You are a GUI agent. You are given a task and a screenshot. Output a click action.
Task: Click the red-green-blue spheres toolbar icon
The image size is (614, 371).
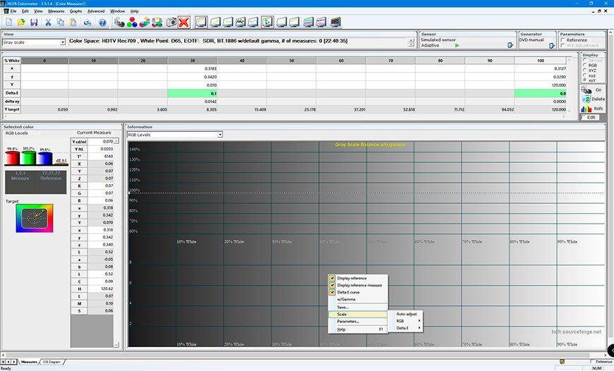pos(133,22)
